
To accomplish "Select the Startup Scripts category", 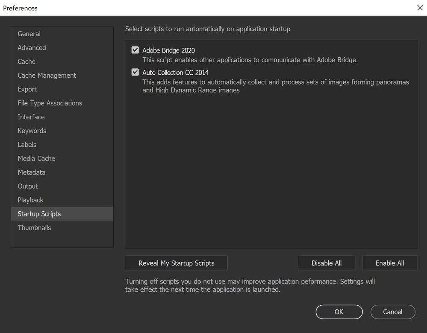I will pos(62,214).
